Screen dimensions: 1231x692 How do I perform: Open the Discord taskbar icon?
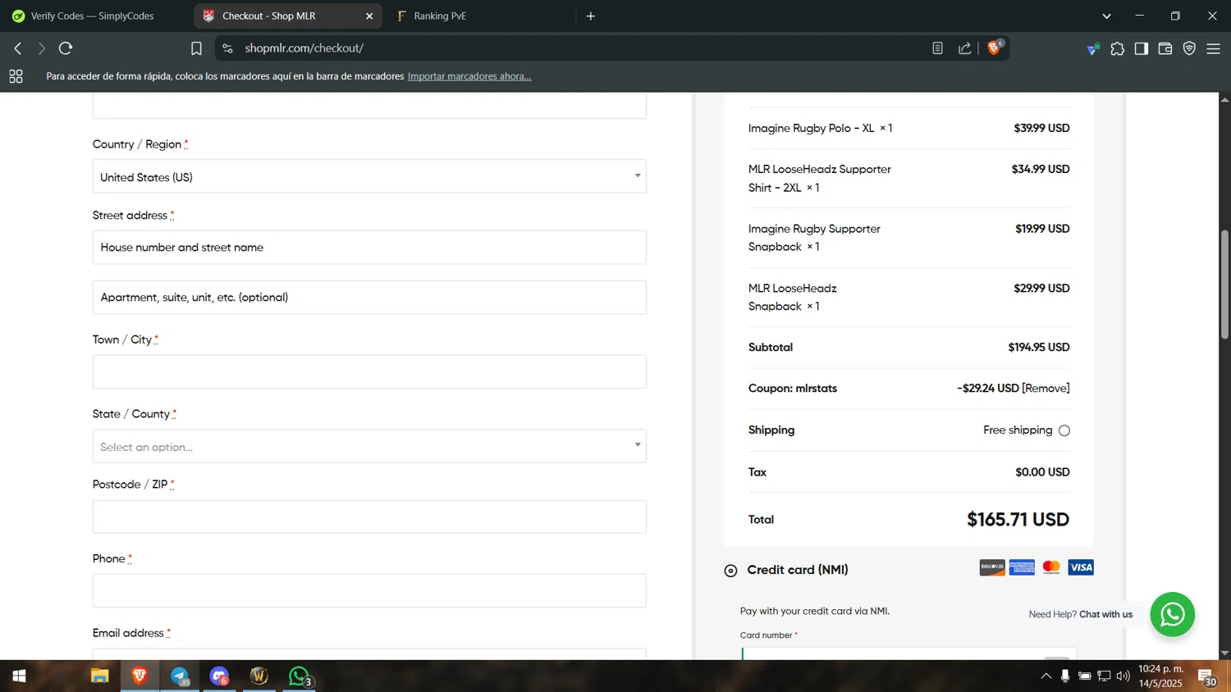point(219,676)
